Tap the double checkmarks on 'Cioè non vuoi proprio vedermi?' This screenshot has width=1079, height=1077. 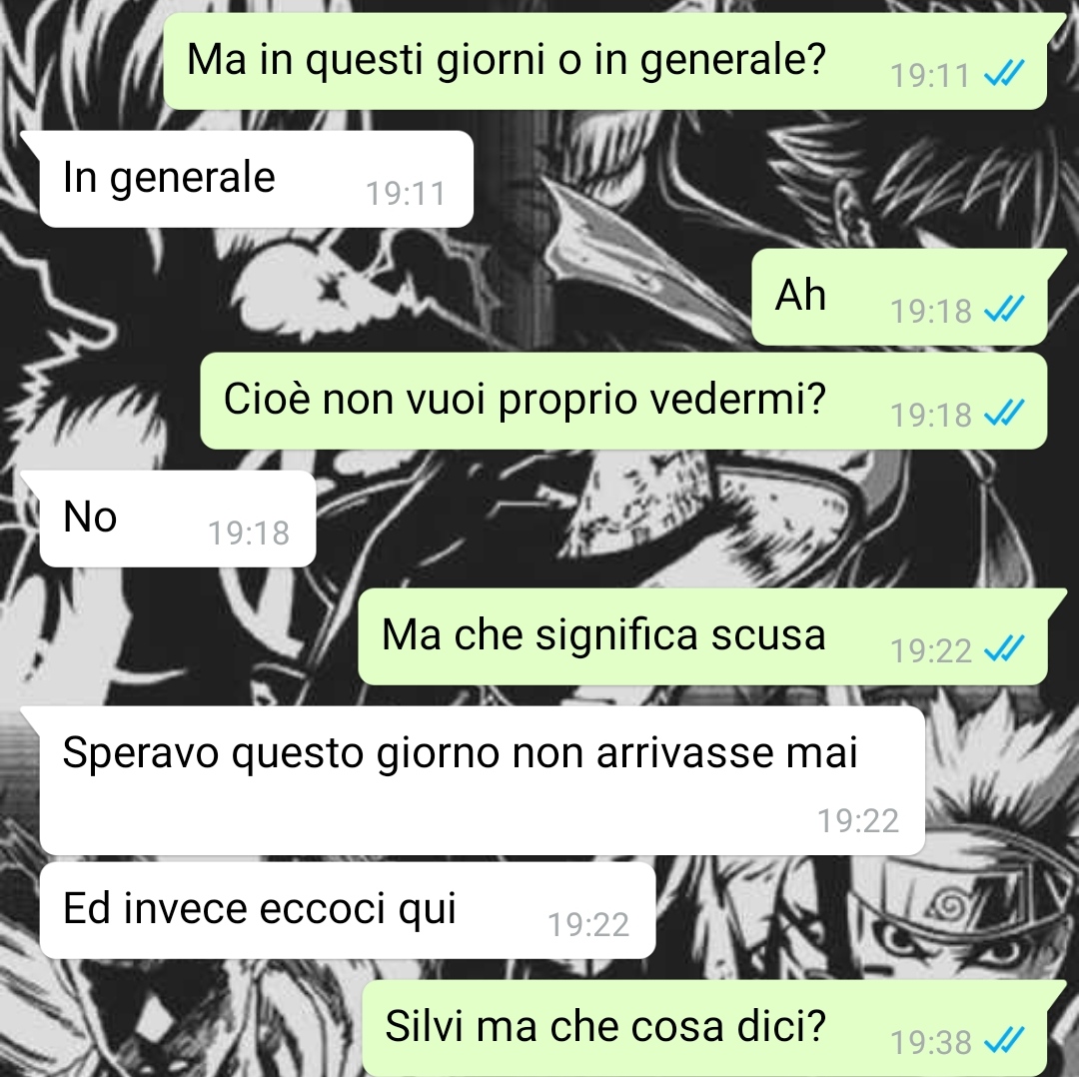point(1005,413)
